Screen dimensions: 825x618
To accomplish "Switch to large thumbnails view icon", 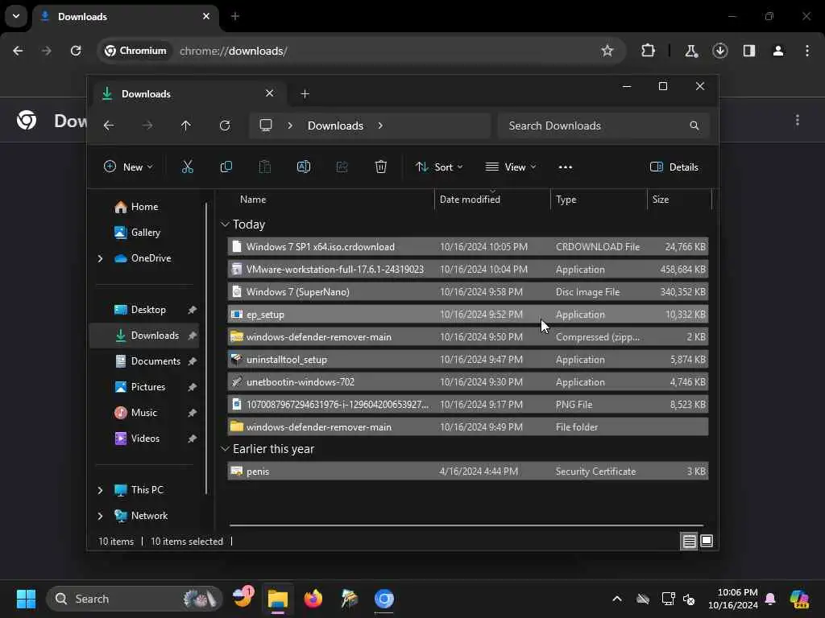I will click(x=707, y=542).
